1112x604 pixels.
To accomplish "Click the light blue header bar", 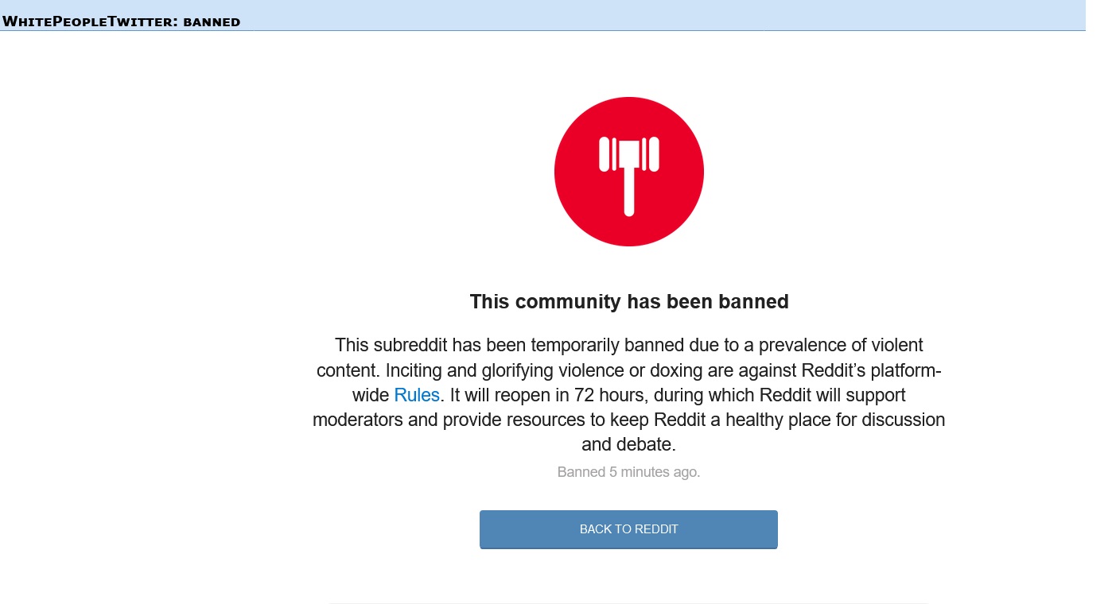I will point(542,15).
